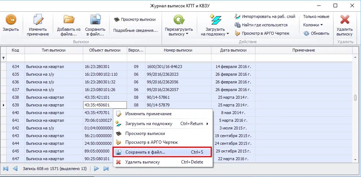Click date cell 22 марта 2016 г.

click(233, 159)
